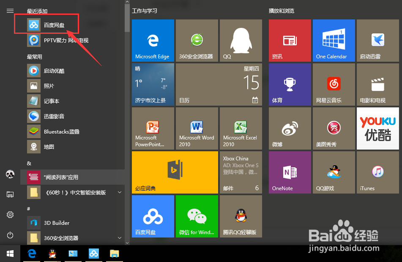This screenshot has height=262, width=402.
Task: Open File Explorer from the Start sidebar
Action: click(x=10, y=194)
